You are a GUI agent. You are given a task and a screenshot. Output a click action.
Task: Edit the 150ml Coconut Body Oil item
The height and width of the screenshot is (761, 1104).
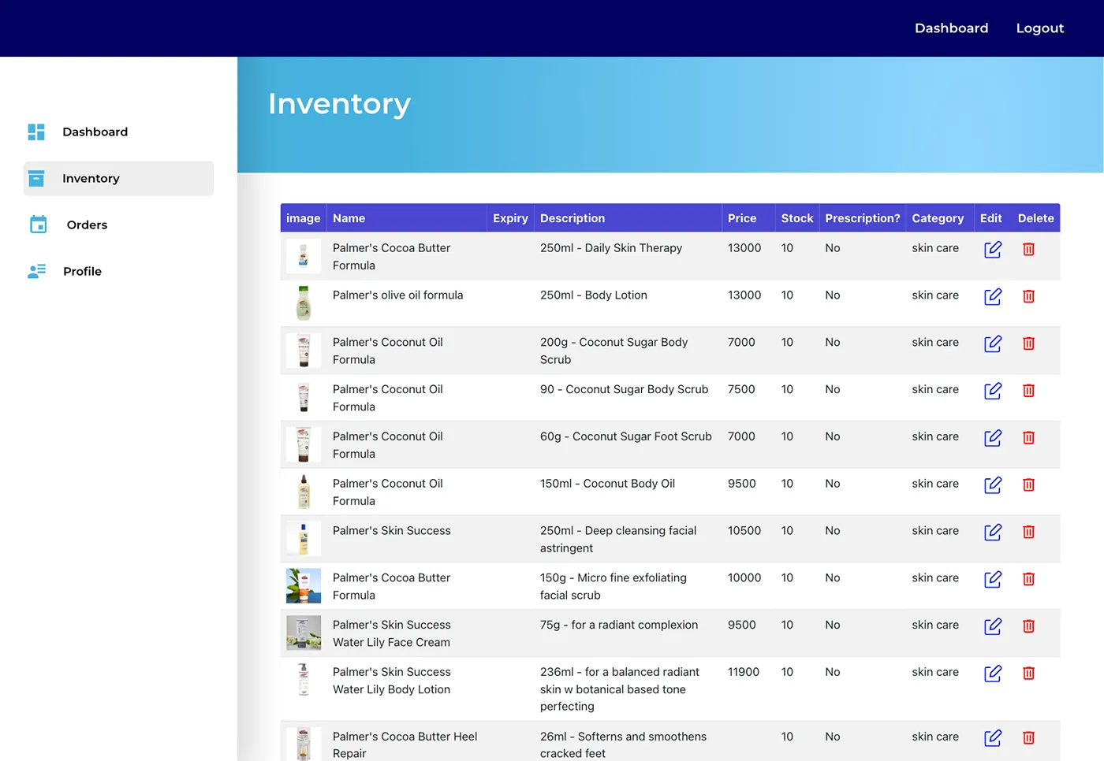(x=993, y=484)
